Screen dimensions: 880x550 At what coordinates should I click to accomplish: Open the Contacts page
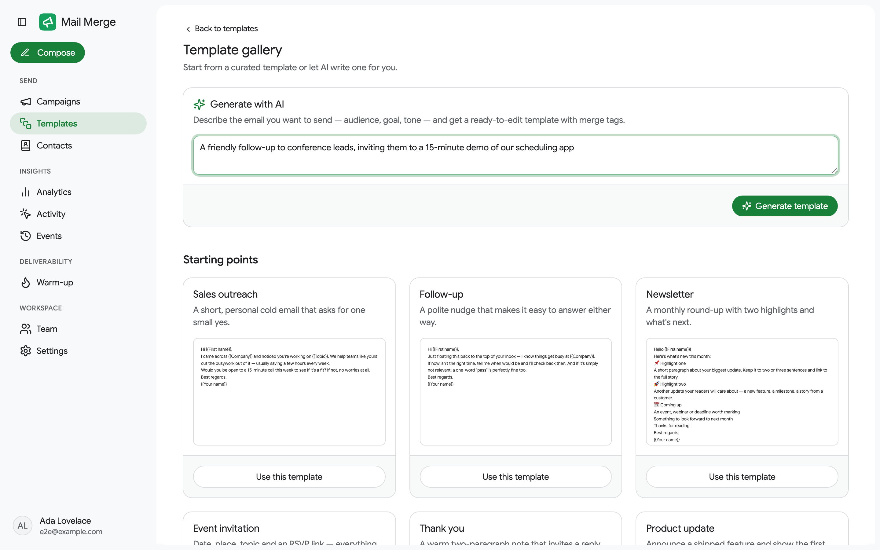78,145
